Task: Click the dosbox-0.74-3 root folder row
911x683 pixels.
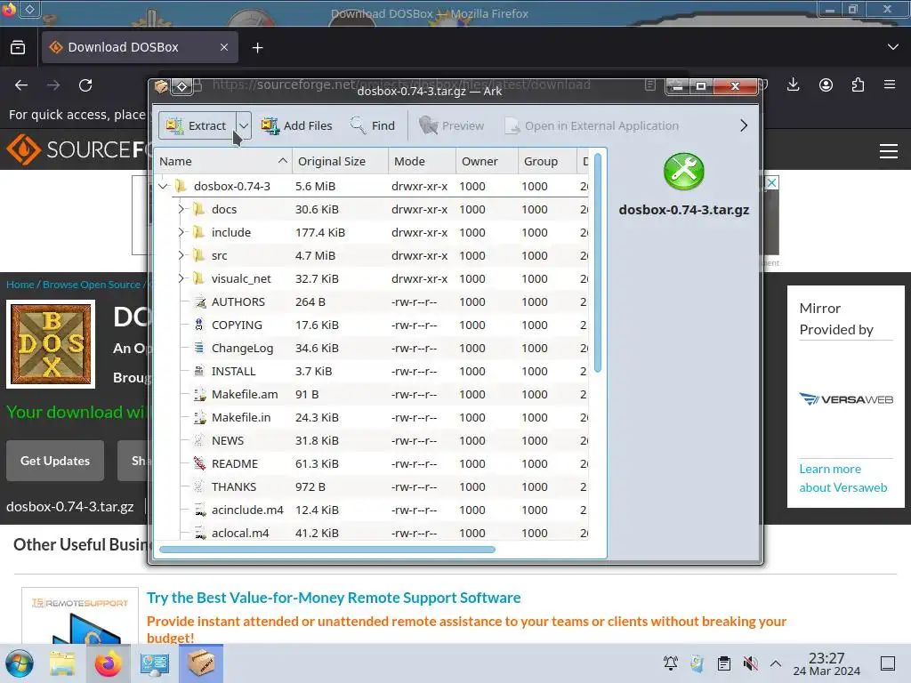Action: click(372, 187)
